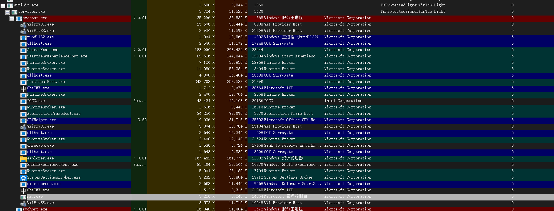Viewport: 554px width, 211px height.
Task: Collapse the services.exe tree node
Action: click(8, 12)
